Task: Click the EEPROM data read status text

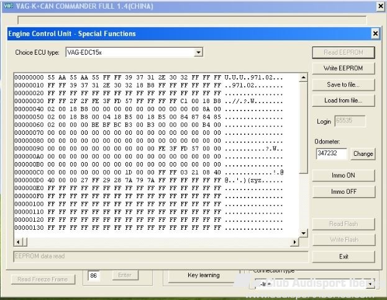Action: [40, 256]
